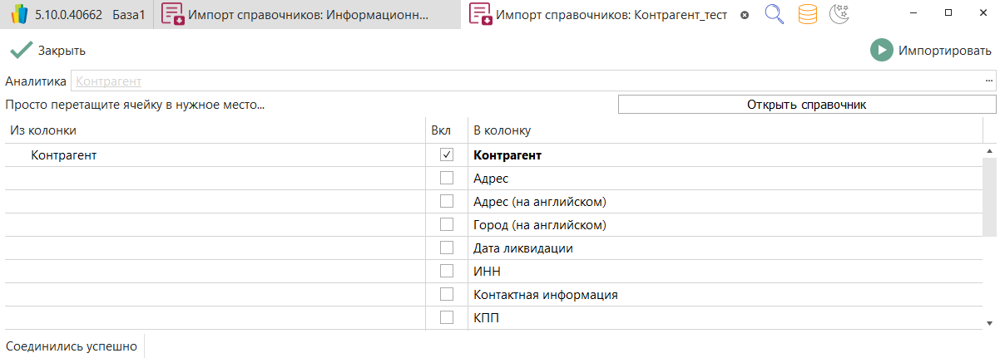
Task: Click the magnifying glass search icon
Action: click(x=775, y=14)
